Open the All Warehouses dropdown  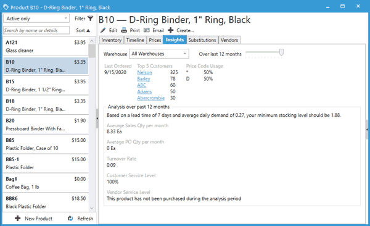(159, 54)
